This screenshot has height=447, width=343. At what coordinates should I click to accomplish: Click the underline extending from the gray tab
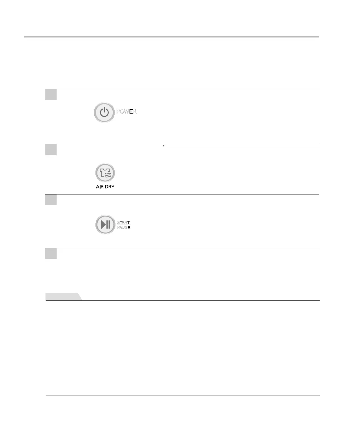tap(200, 300)
